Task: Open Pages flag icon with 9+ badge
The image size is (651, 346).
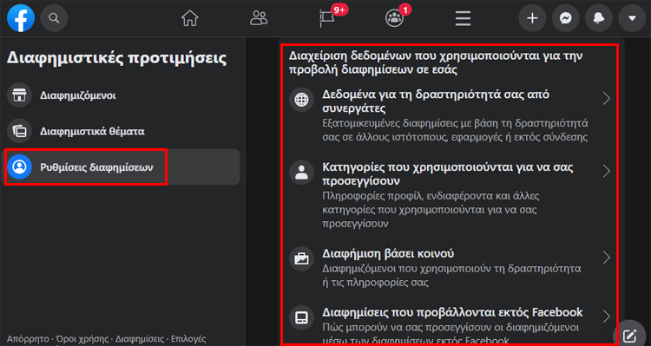Action: point(328,18)
